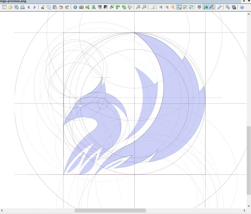The height and width of the screenshot is (214, 251).
Task: Click the Paste clipboard icon
Action: click(x=55, y=7)
